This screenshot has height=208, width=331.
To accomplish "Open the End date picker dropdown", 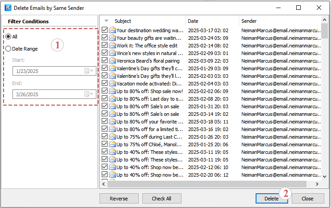I will 92,94.
